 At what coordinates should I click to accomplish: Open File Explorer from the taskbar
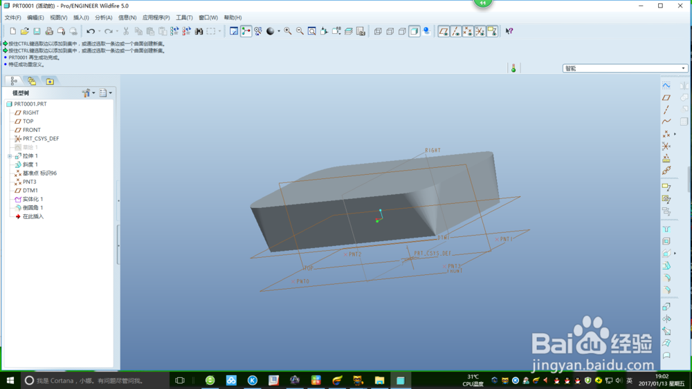coord(379,380)
